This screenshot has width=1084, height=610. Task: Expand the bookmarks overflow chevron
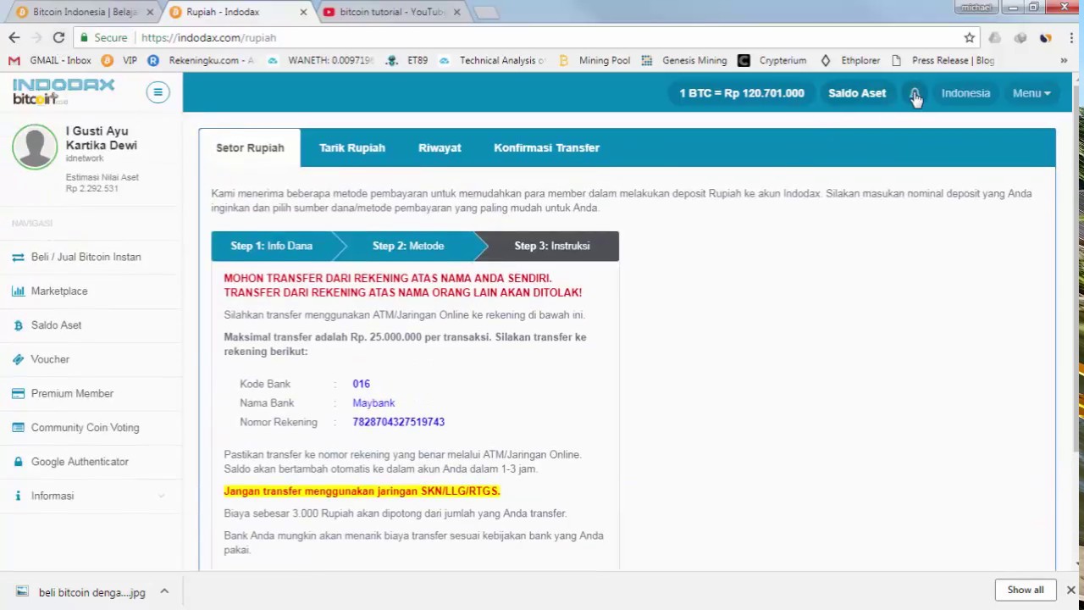(x=1064, y=60)
